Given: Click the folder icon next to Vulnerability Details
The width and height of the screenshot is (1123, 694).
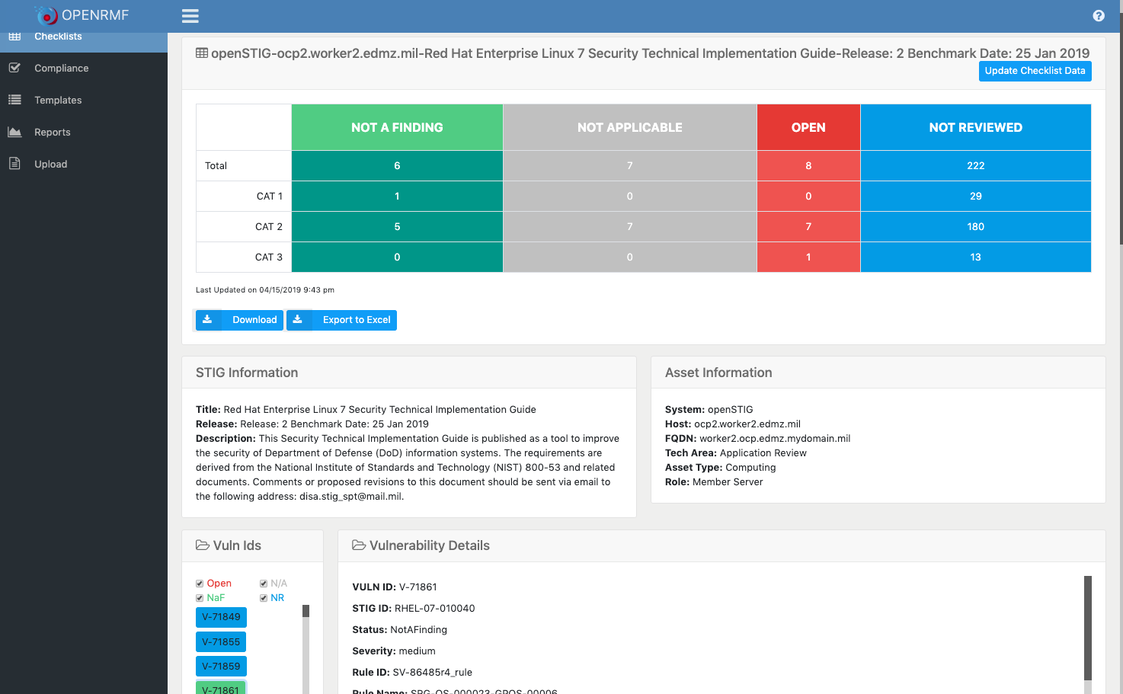Looking at the screenshot, I should click(359, 545).
